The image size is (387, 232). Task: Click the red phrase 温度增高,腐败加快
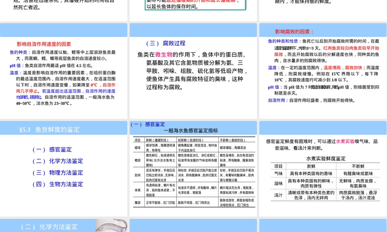tap(343, 68)
